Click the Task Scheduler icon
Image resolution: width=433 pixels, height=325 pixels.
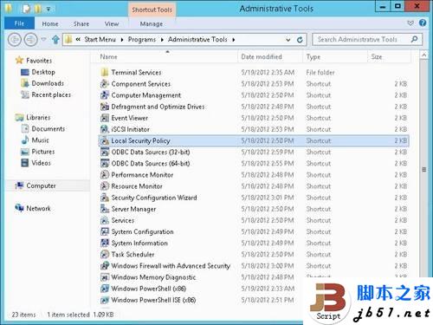coord(105,255)
